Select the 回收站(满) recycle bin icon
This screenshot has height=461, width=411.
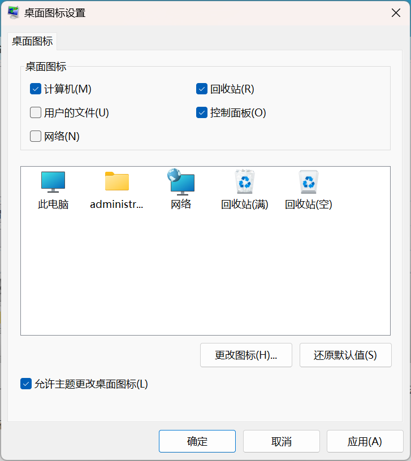[x=245, y=182]
